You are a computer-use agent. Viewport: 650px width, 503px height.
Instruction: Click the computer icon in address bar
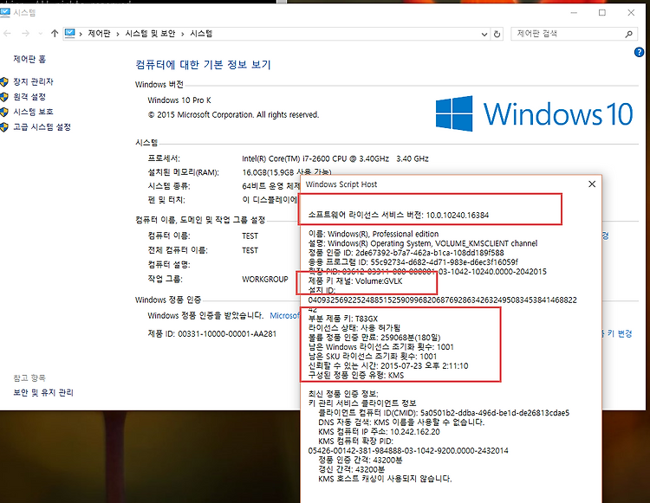point(69,33)
